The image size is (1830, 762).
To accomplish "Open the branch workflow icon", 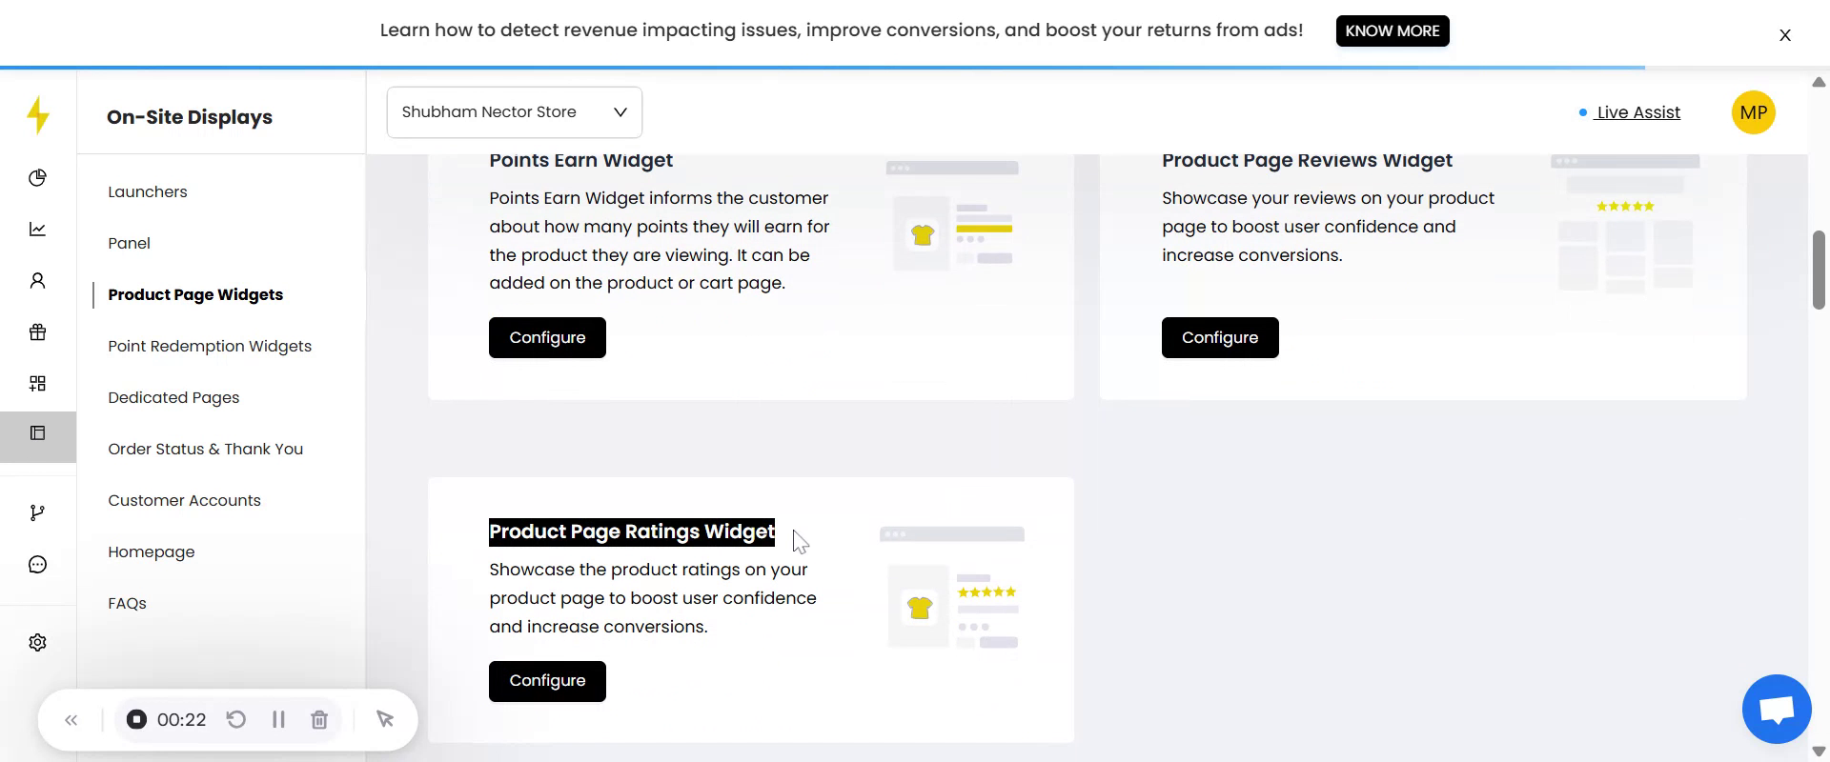I will [37, 513].
